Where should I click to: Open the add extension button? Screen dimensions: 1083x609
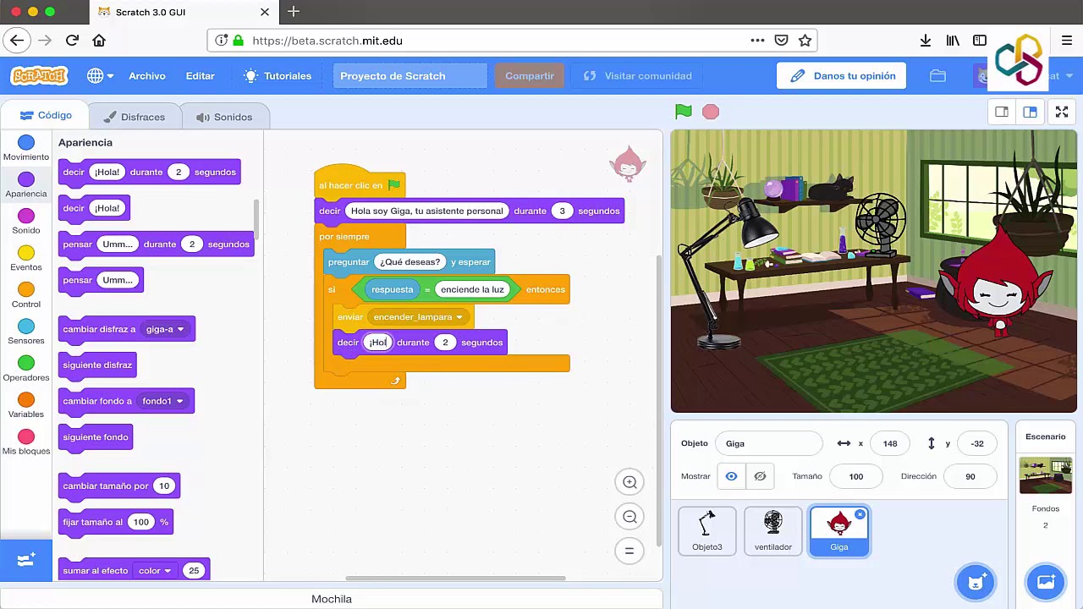25,560
